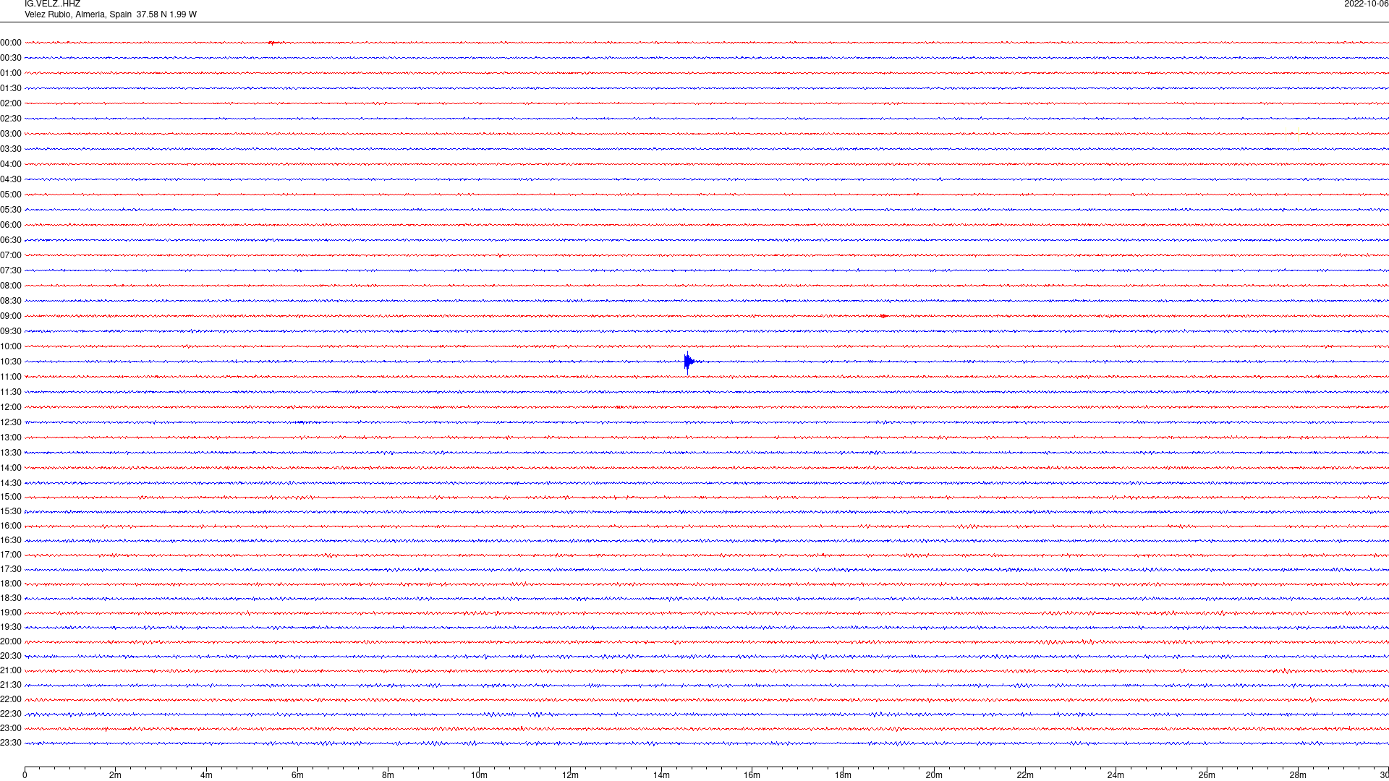Click the 24m tick on the time axis
The image size is (1389, 781).
[x=1116, y=774]
